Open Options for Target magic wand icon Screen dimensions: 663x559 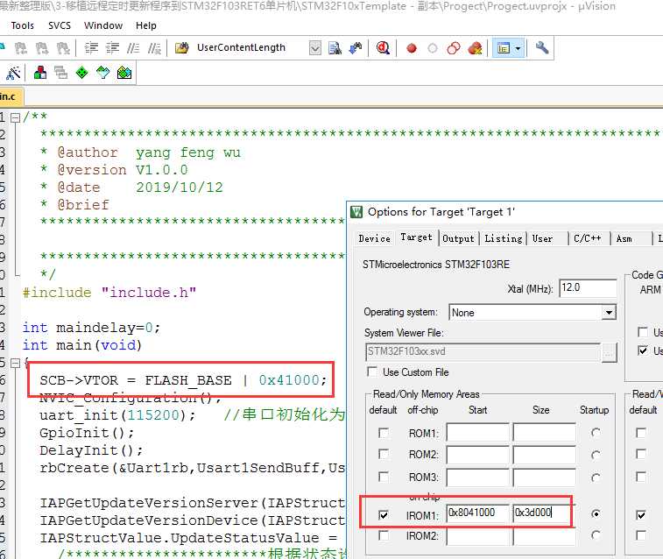tap(13, 73)
